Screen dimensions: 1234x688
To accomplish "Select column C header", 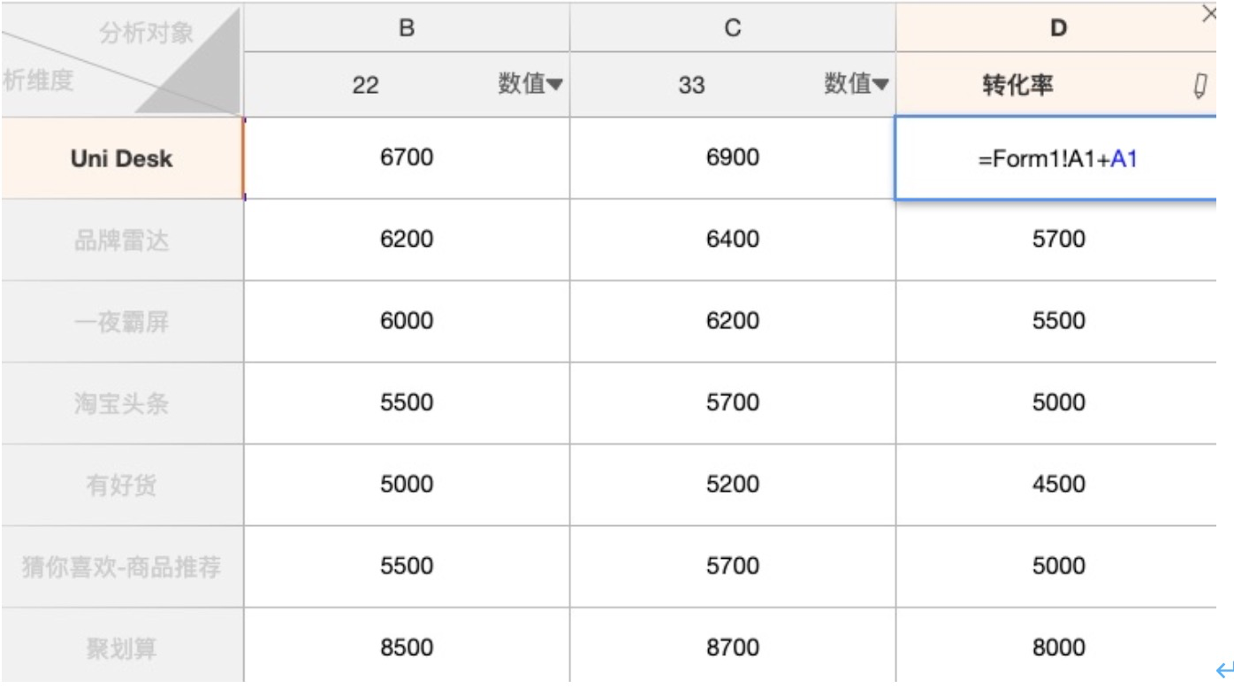I will click(732, 28).
